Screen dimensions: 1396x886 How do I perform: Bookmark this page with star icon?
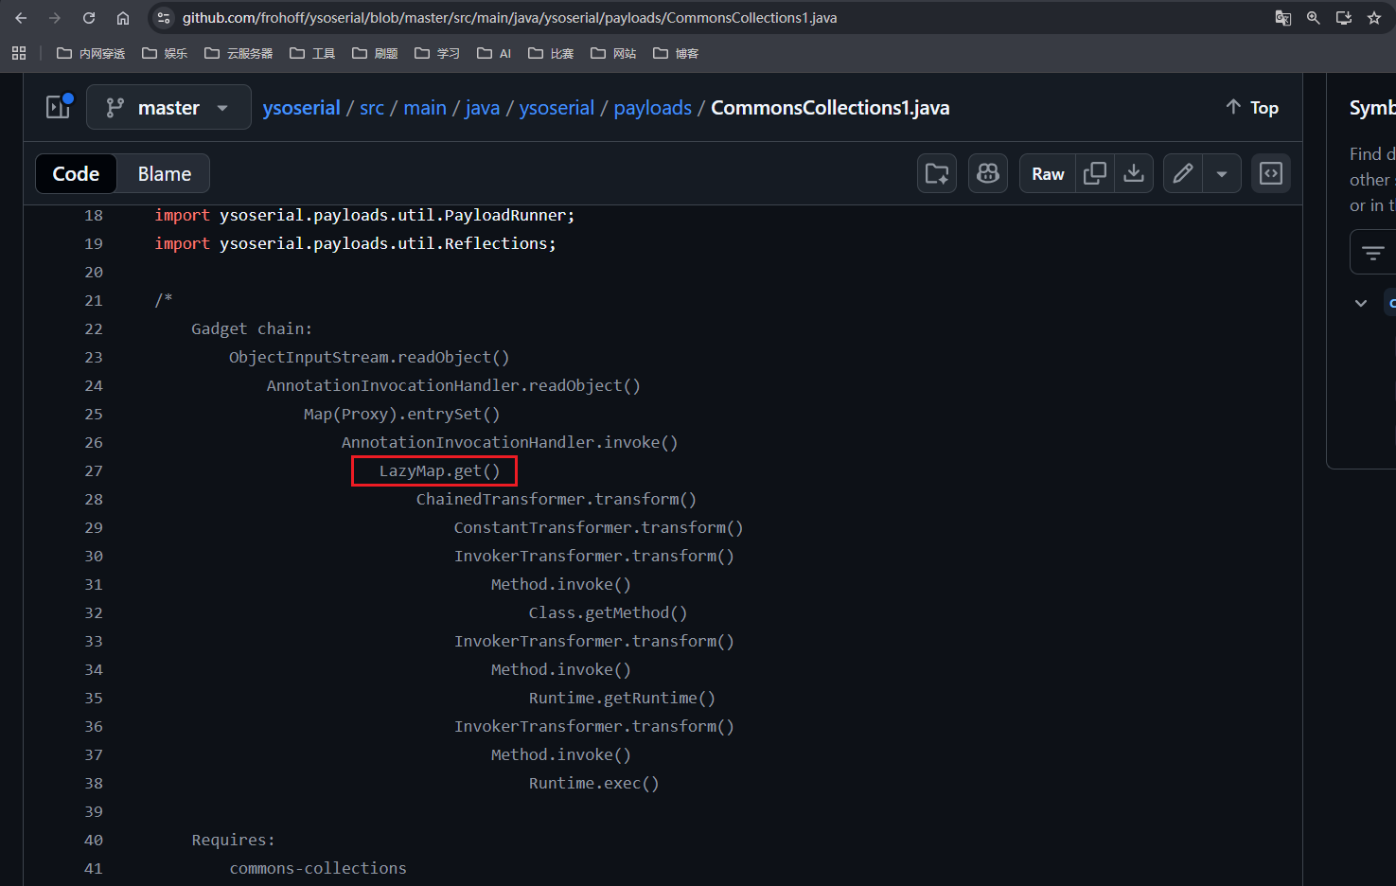[x=1374, y=18]
